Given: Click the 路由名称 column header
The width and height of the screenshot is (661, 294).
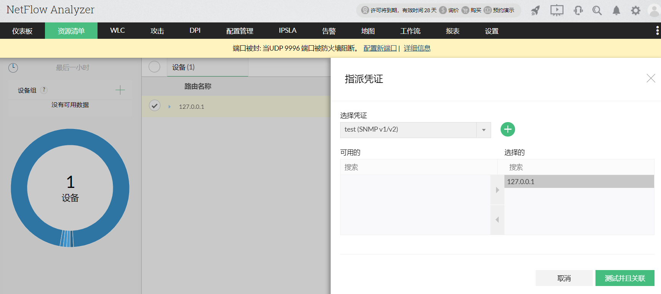Looking at the screenshot, I should click(198, 86).
